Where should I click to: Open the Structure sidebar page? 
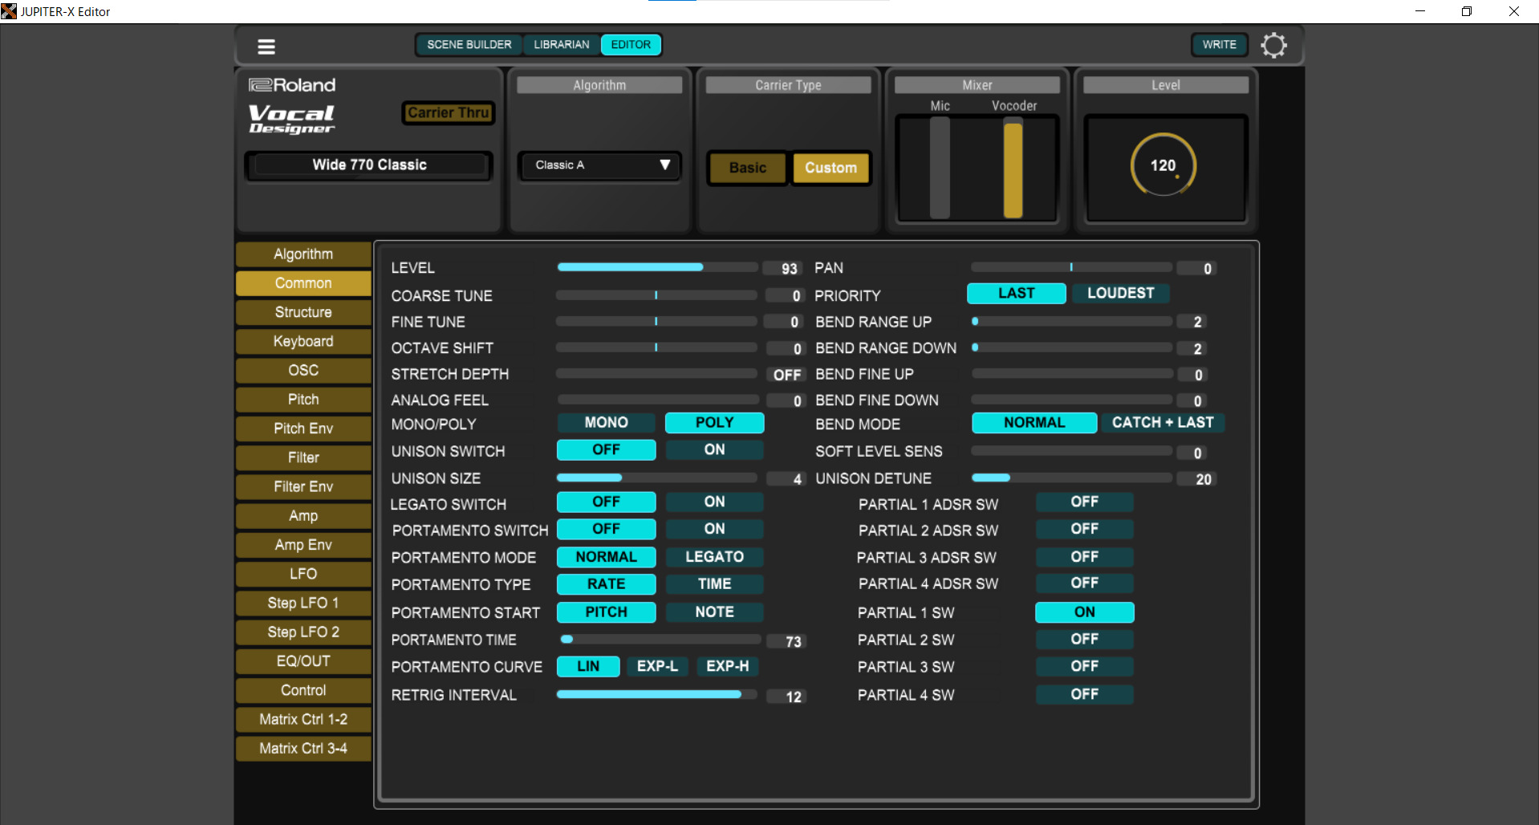click(x=303, y=312)
